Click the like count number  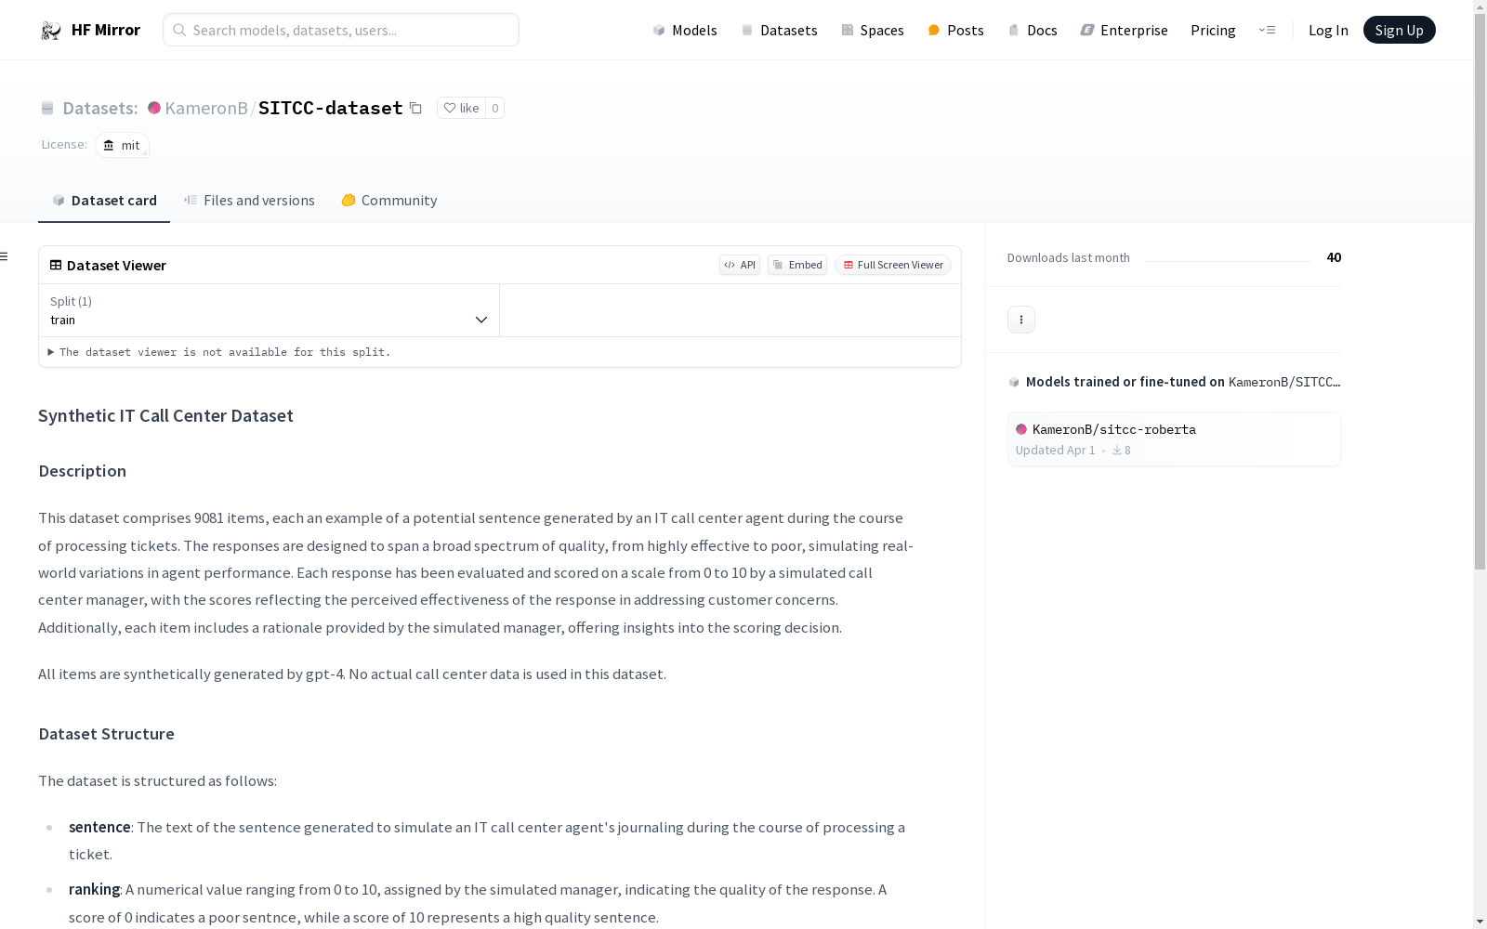tap(495, 109)
